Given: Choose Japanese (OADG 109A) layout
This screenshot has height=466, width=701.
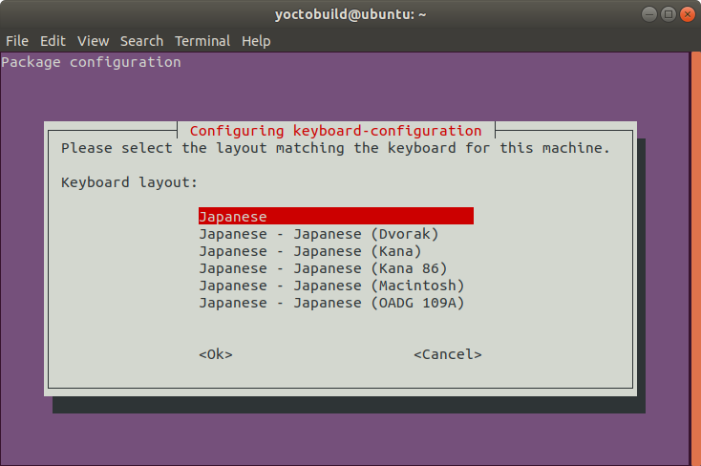Looking at the screenshot, I should pyautogui.click(x=331, y=303).
